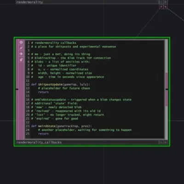
Task: Click line '# Additional "state" field:'
Action: click(54, 103)
